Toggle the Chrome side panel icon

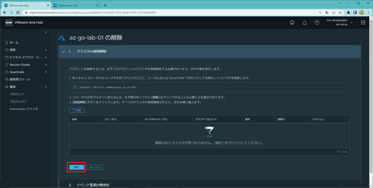coord(355,13)
